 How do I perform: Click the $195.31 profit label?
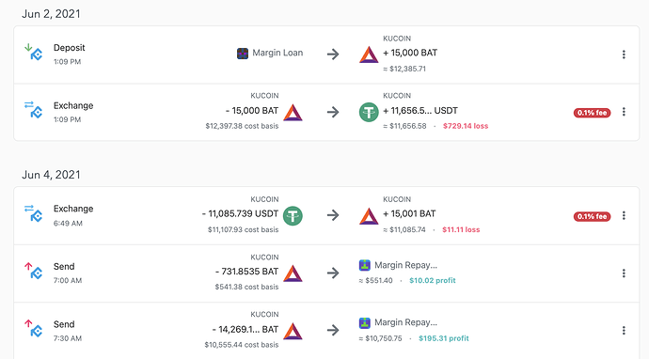pyautogui.click(x=444, y=338)
